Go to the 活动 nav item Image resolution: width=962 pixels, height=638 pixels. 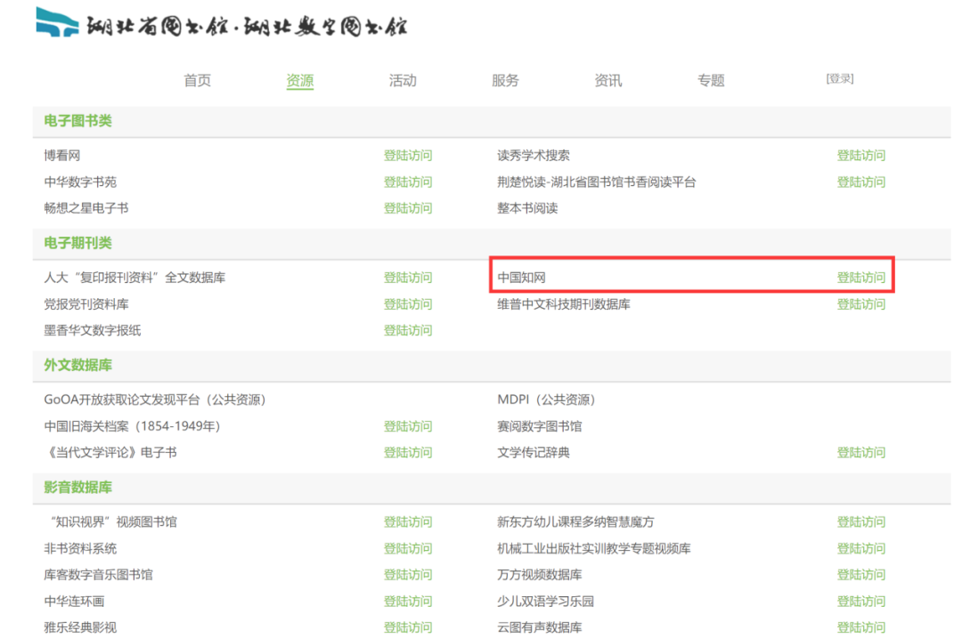(403, 80)
